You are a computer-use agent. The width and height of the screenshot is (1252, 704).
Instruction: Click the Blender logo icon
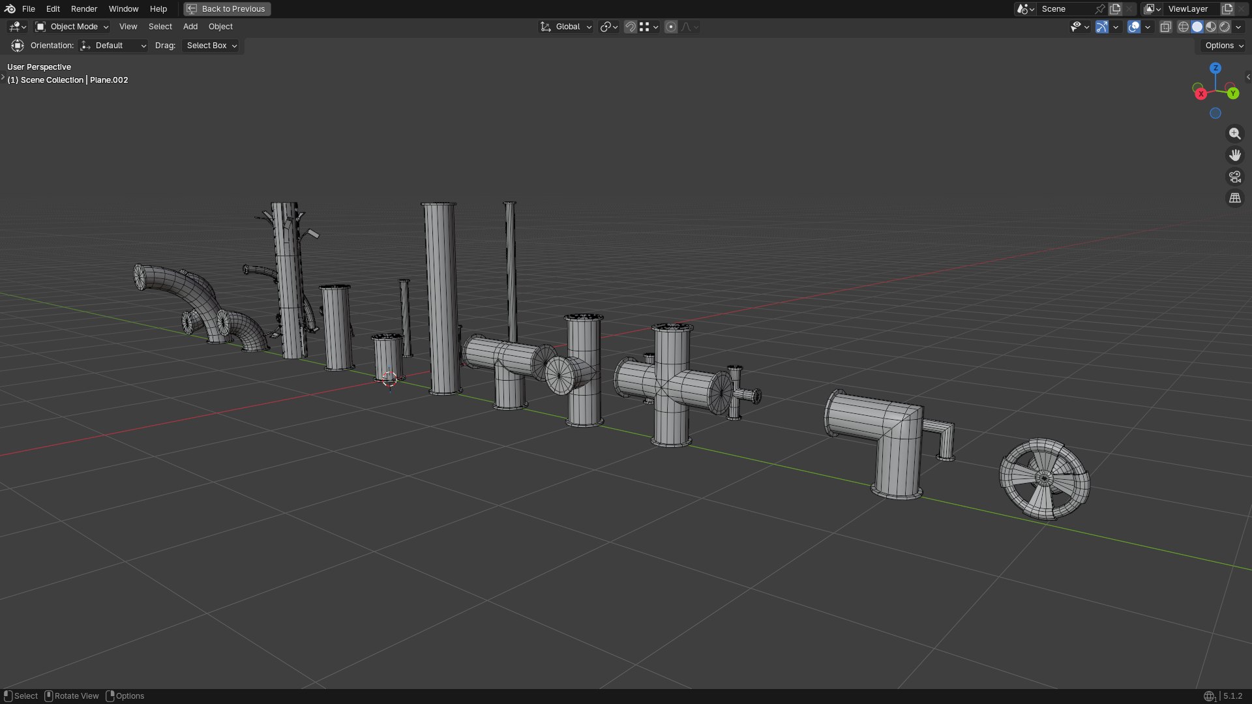coord(10,9)
